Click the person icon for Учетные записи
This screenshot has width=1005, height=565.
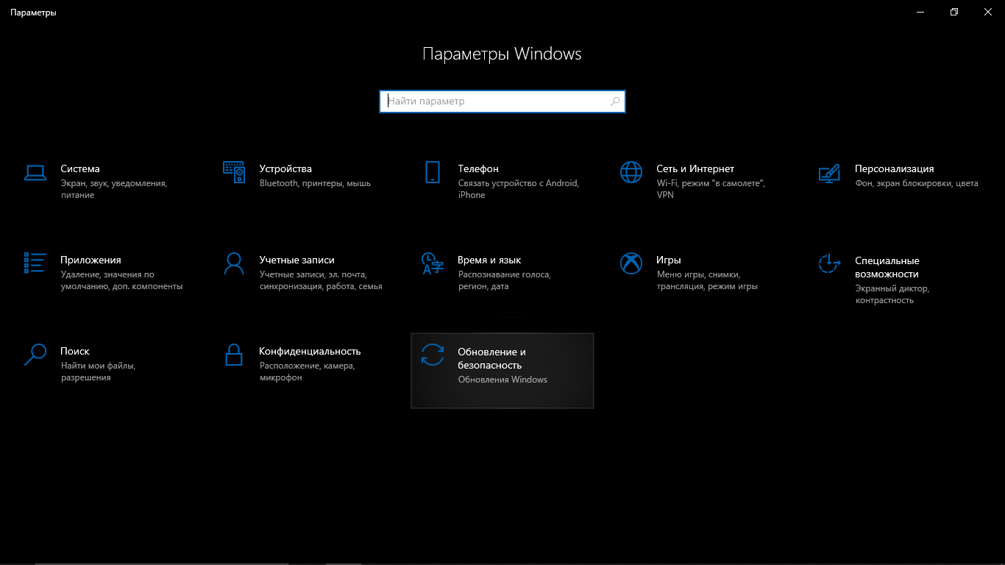point(234,263)
